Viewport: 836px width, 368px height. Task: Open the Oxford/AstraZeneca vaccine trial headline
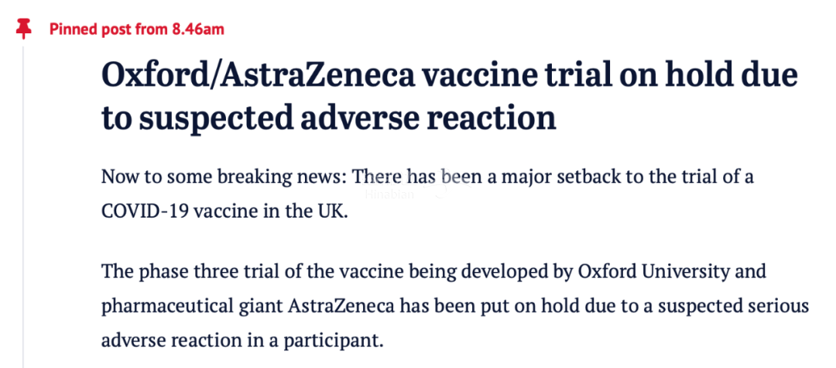(450, 98)
